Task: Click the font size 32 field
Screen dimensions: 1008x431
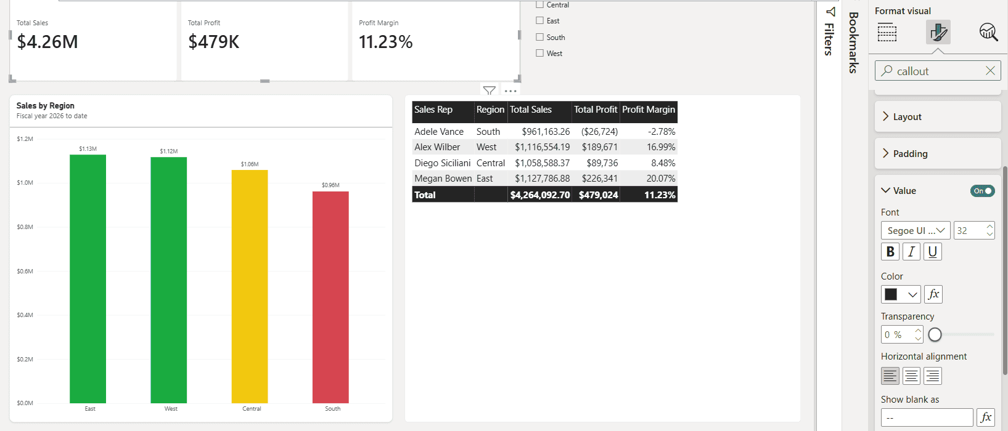Action: 969,230
